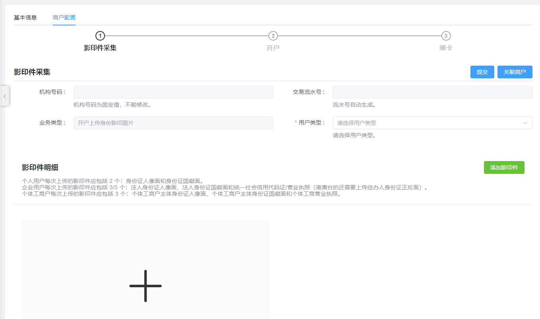This screenshot has width=540, height=319.
Task: Collapse the left sidebar with the arrow handle
Action: (x=5, y=96)
